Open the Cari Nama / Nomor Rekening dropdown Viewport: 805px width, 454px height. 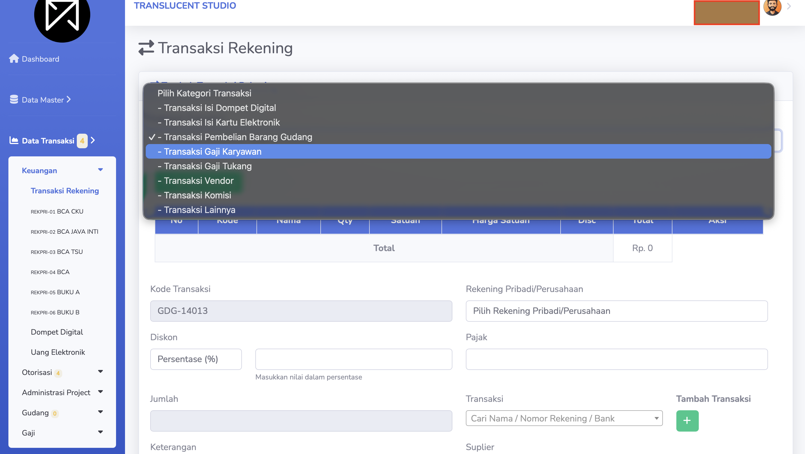point(564,418)
